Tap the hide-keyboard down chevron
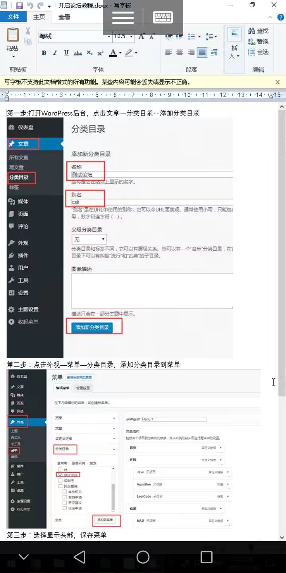286x573 pixels. tap(24, 557)
